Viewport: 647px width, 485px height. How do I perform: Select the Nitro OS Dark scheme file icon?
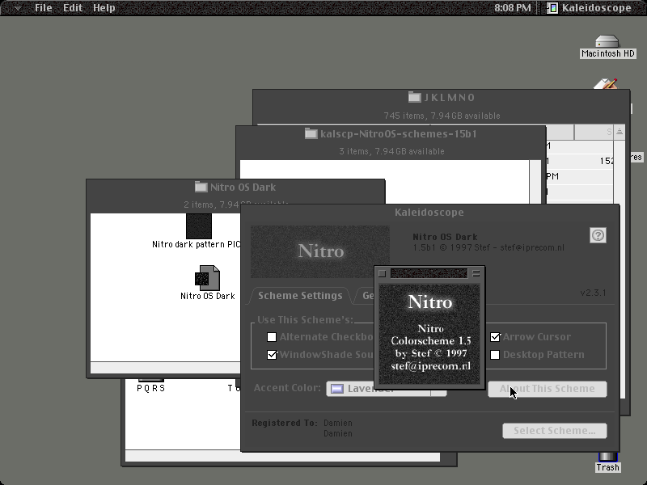pyautogui.click(x=208, y=278)
